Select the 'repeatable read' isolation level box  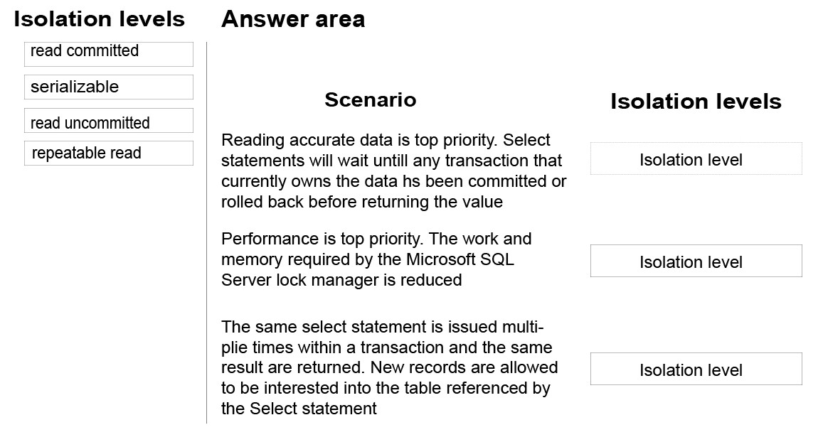pyautogui.click(x=109, y=153)
